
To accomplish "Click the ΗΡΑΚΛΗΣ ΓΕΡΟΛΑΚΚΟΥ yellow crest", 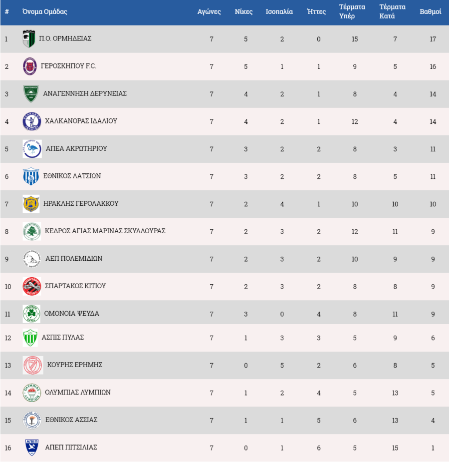I will (31, 204).
